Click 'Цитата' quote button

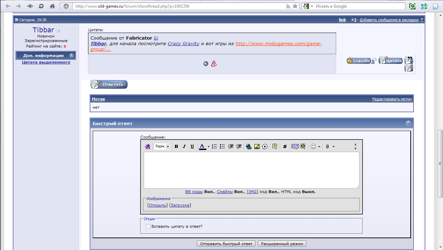[390, 60]
